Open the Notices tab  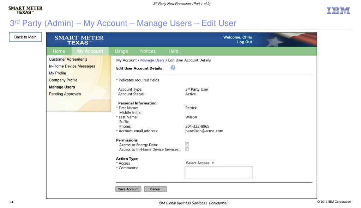148,51
